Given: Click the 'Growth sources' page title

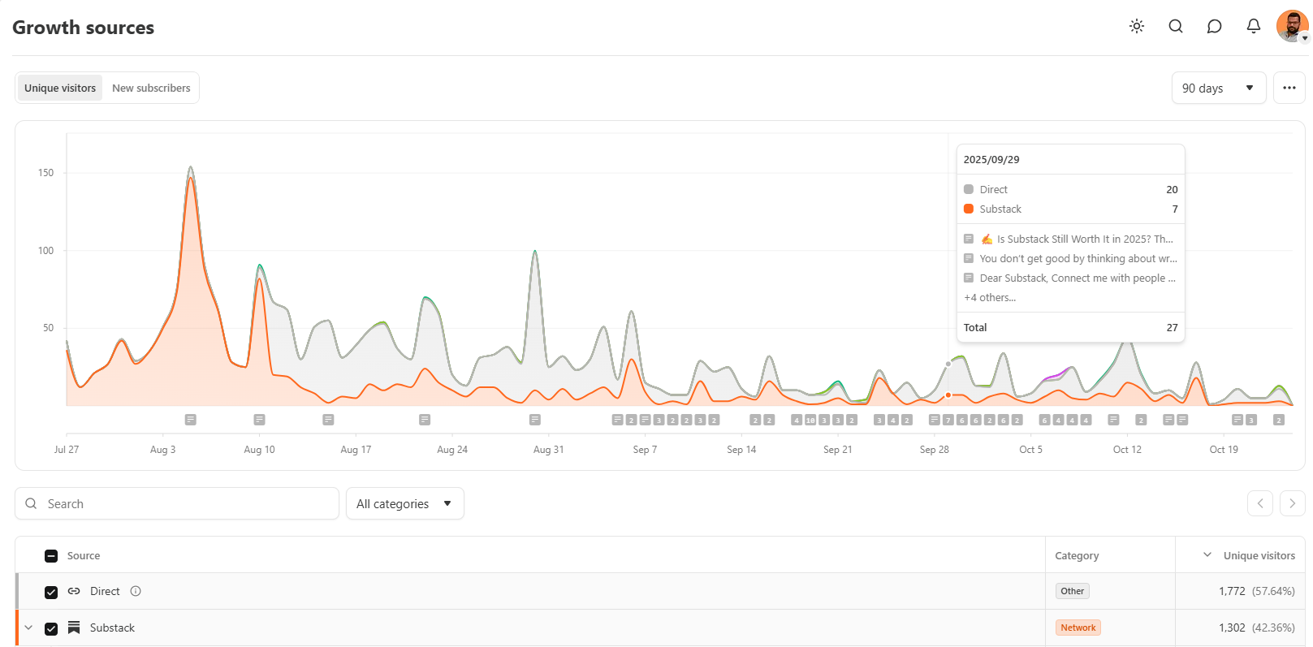Looking at the screenshot, I should coord(83,27).
